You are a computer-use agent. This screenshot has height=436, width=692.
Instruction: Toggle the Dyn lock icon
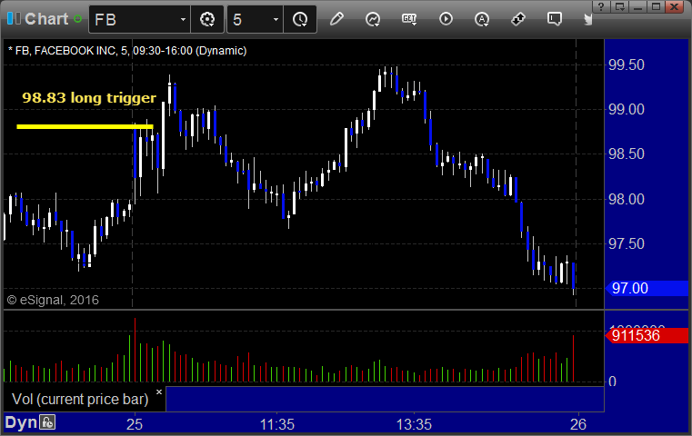[x=47, y=422]
